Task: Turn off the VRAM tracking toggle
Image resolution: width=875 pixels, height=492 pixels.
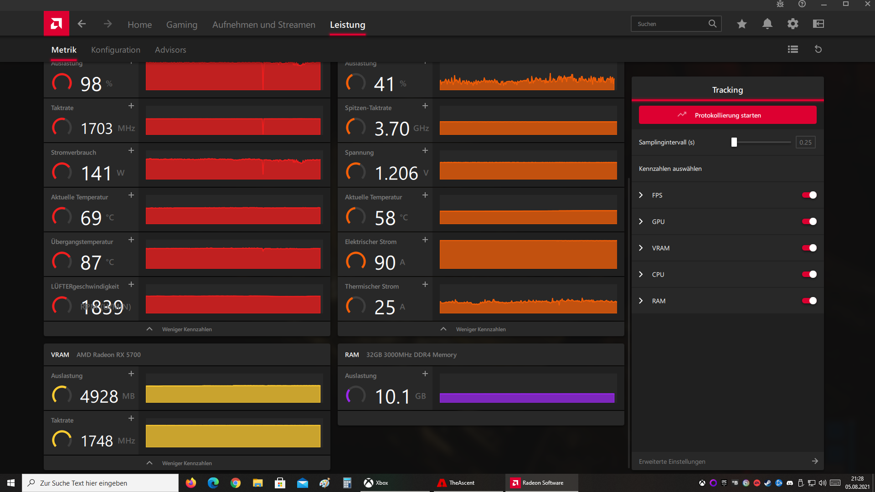Action: pyautogui.click(x=809, y=248)
